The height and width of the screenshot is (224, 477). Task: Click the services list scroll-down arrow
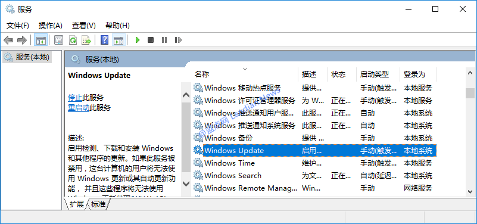tap(470, 191)
